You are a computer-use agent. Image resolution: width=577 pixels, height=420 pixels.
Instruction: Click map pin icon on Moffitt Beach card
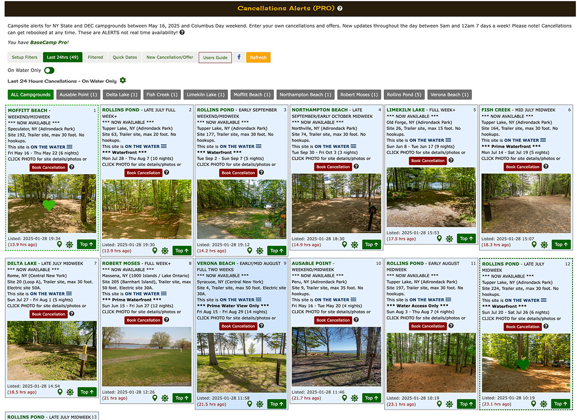tap(60, 244)
